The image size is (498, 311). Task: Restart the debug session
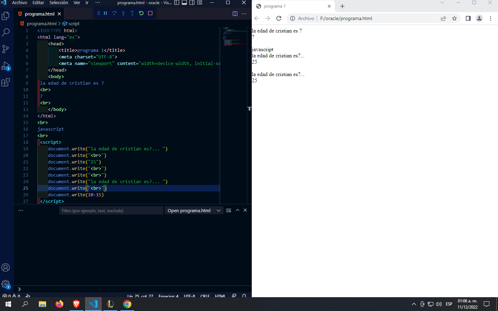(141, 13)
